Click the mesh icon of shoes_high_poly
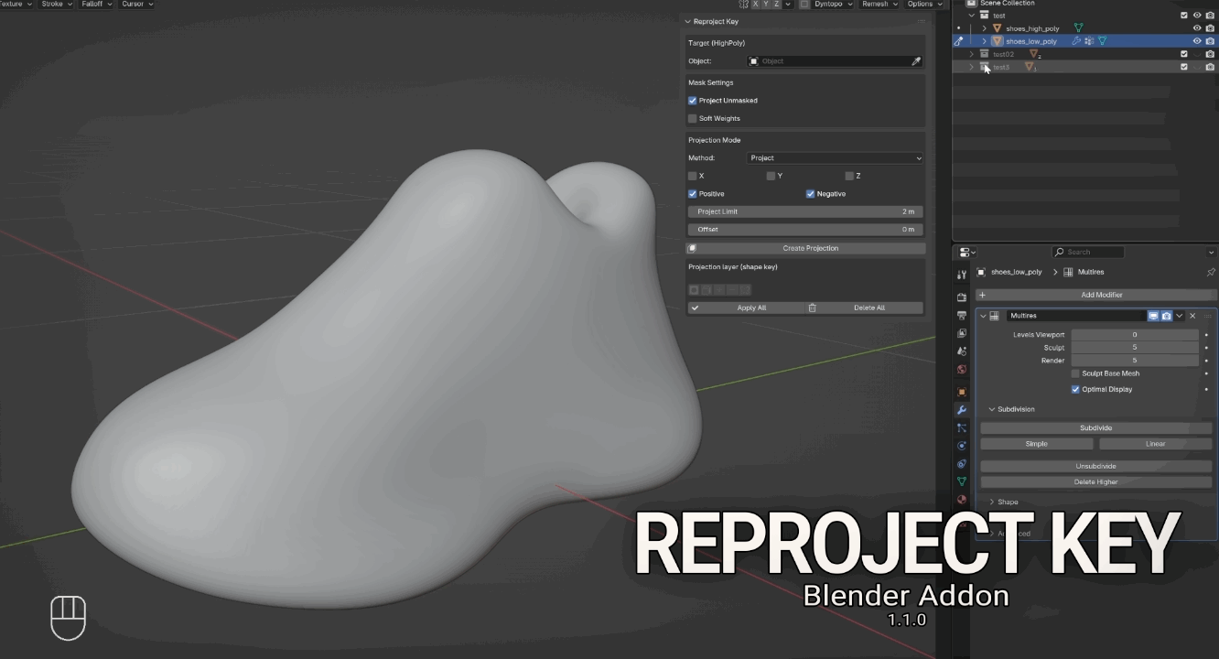The width and height of the screenshot is (1219, 659). 1078,28
